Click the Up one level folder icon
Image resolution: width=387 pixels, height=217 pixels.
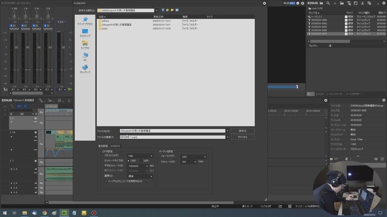pyautogui.click(x=168, y=10)
